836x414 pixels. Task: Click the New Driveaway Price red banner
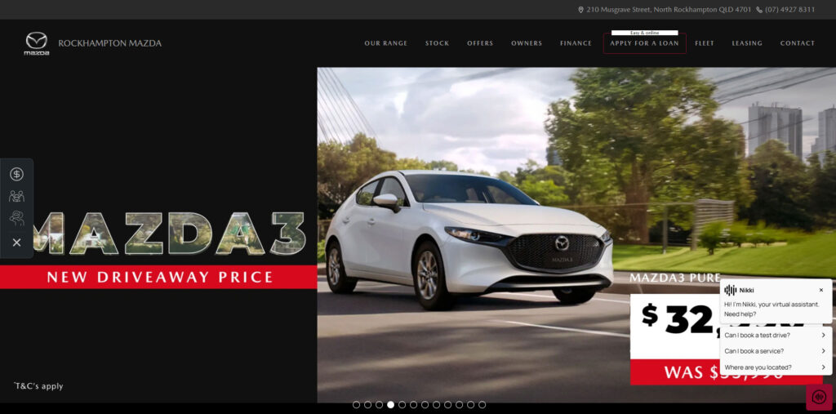click(x=159, y=278)
